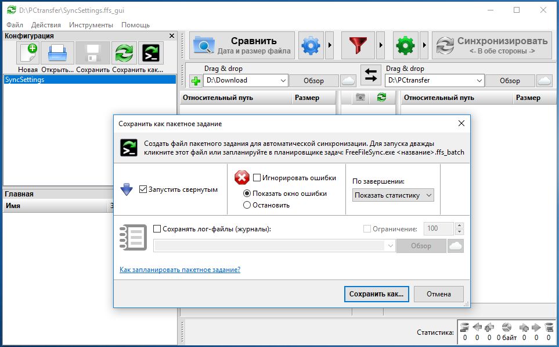Toggle the Запустить свернутым checkbox

[143, 189]
